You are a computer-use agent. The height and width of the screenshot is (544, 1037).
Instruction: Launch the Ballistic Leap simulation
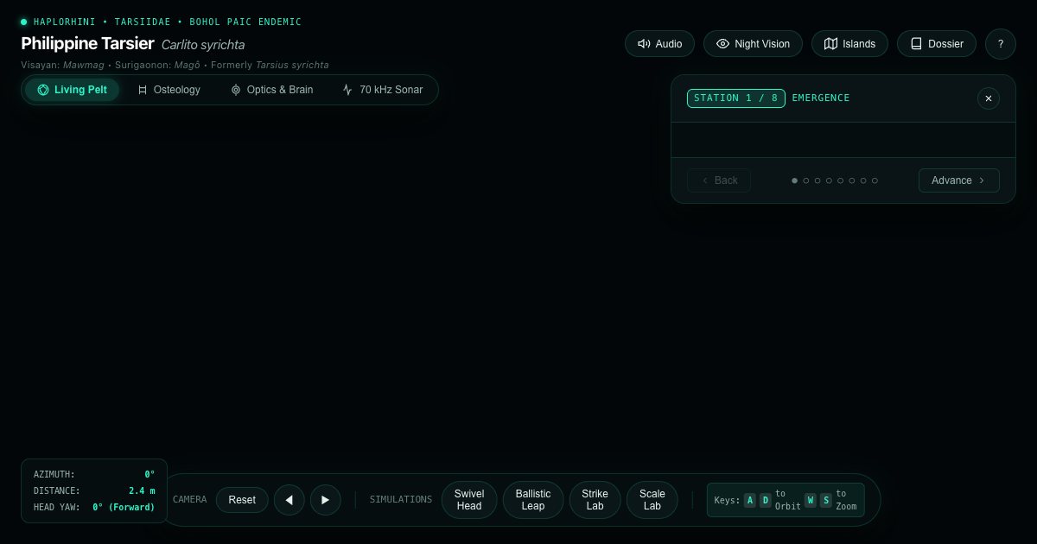click(533, 500)
